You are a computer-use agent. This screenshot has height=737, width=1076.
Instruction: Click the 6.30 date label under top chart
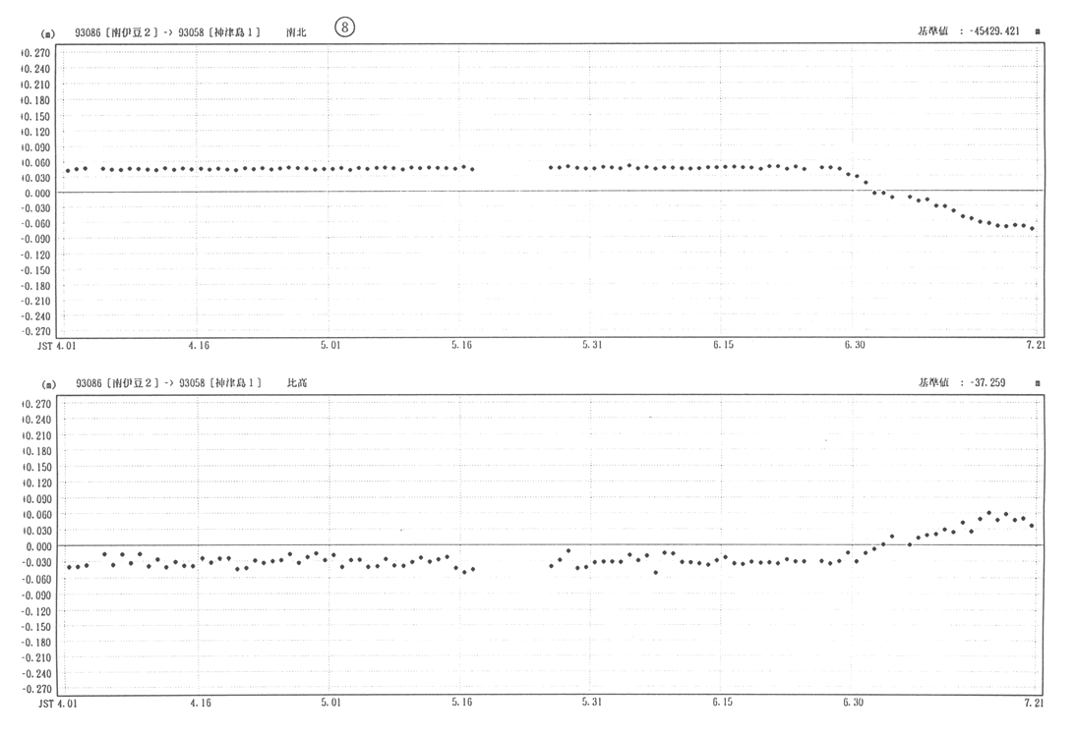[854, 346]
